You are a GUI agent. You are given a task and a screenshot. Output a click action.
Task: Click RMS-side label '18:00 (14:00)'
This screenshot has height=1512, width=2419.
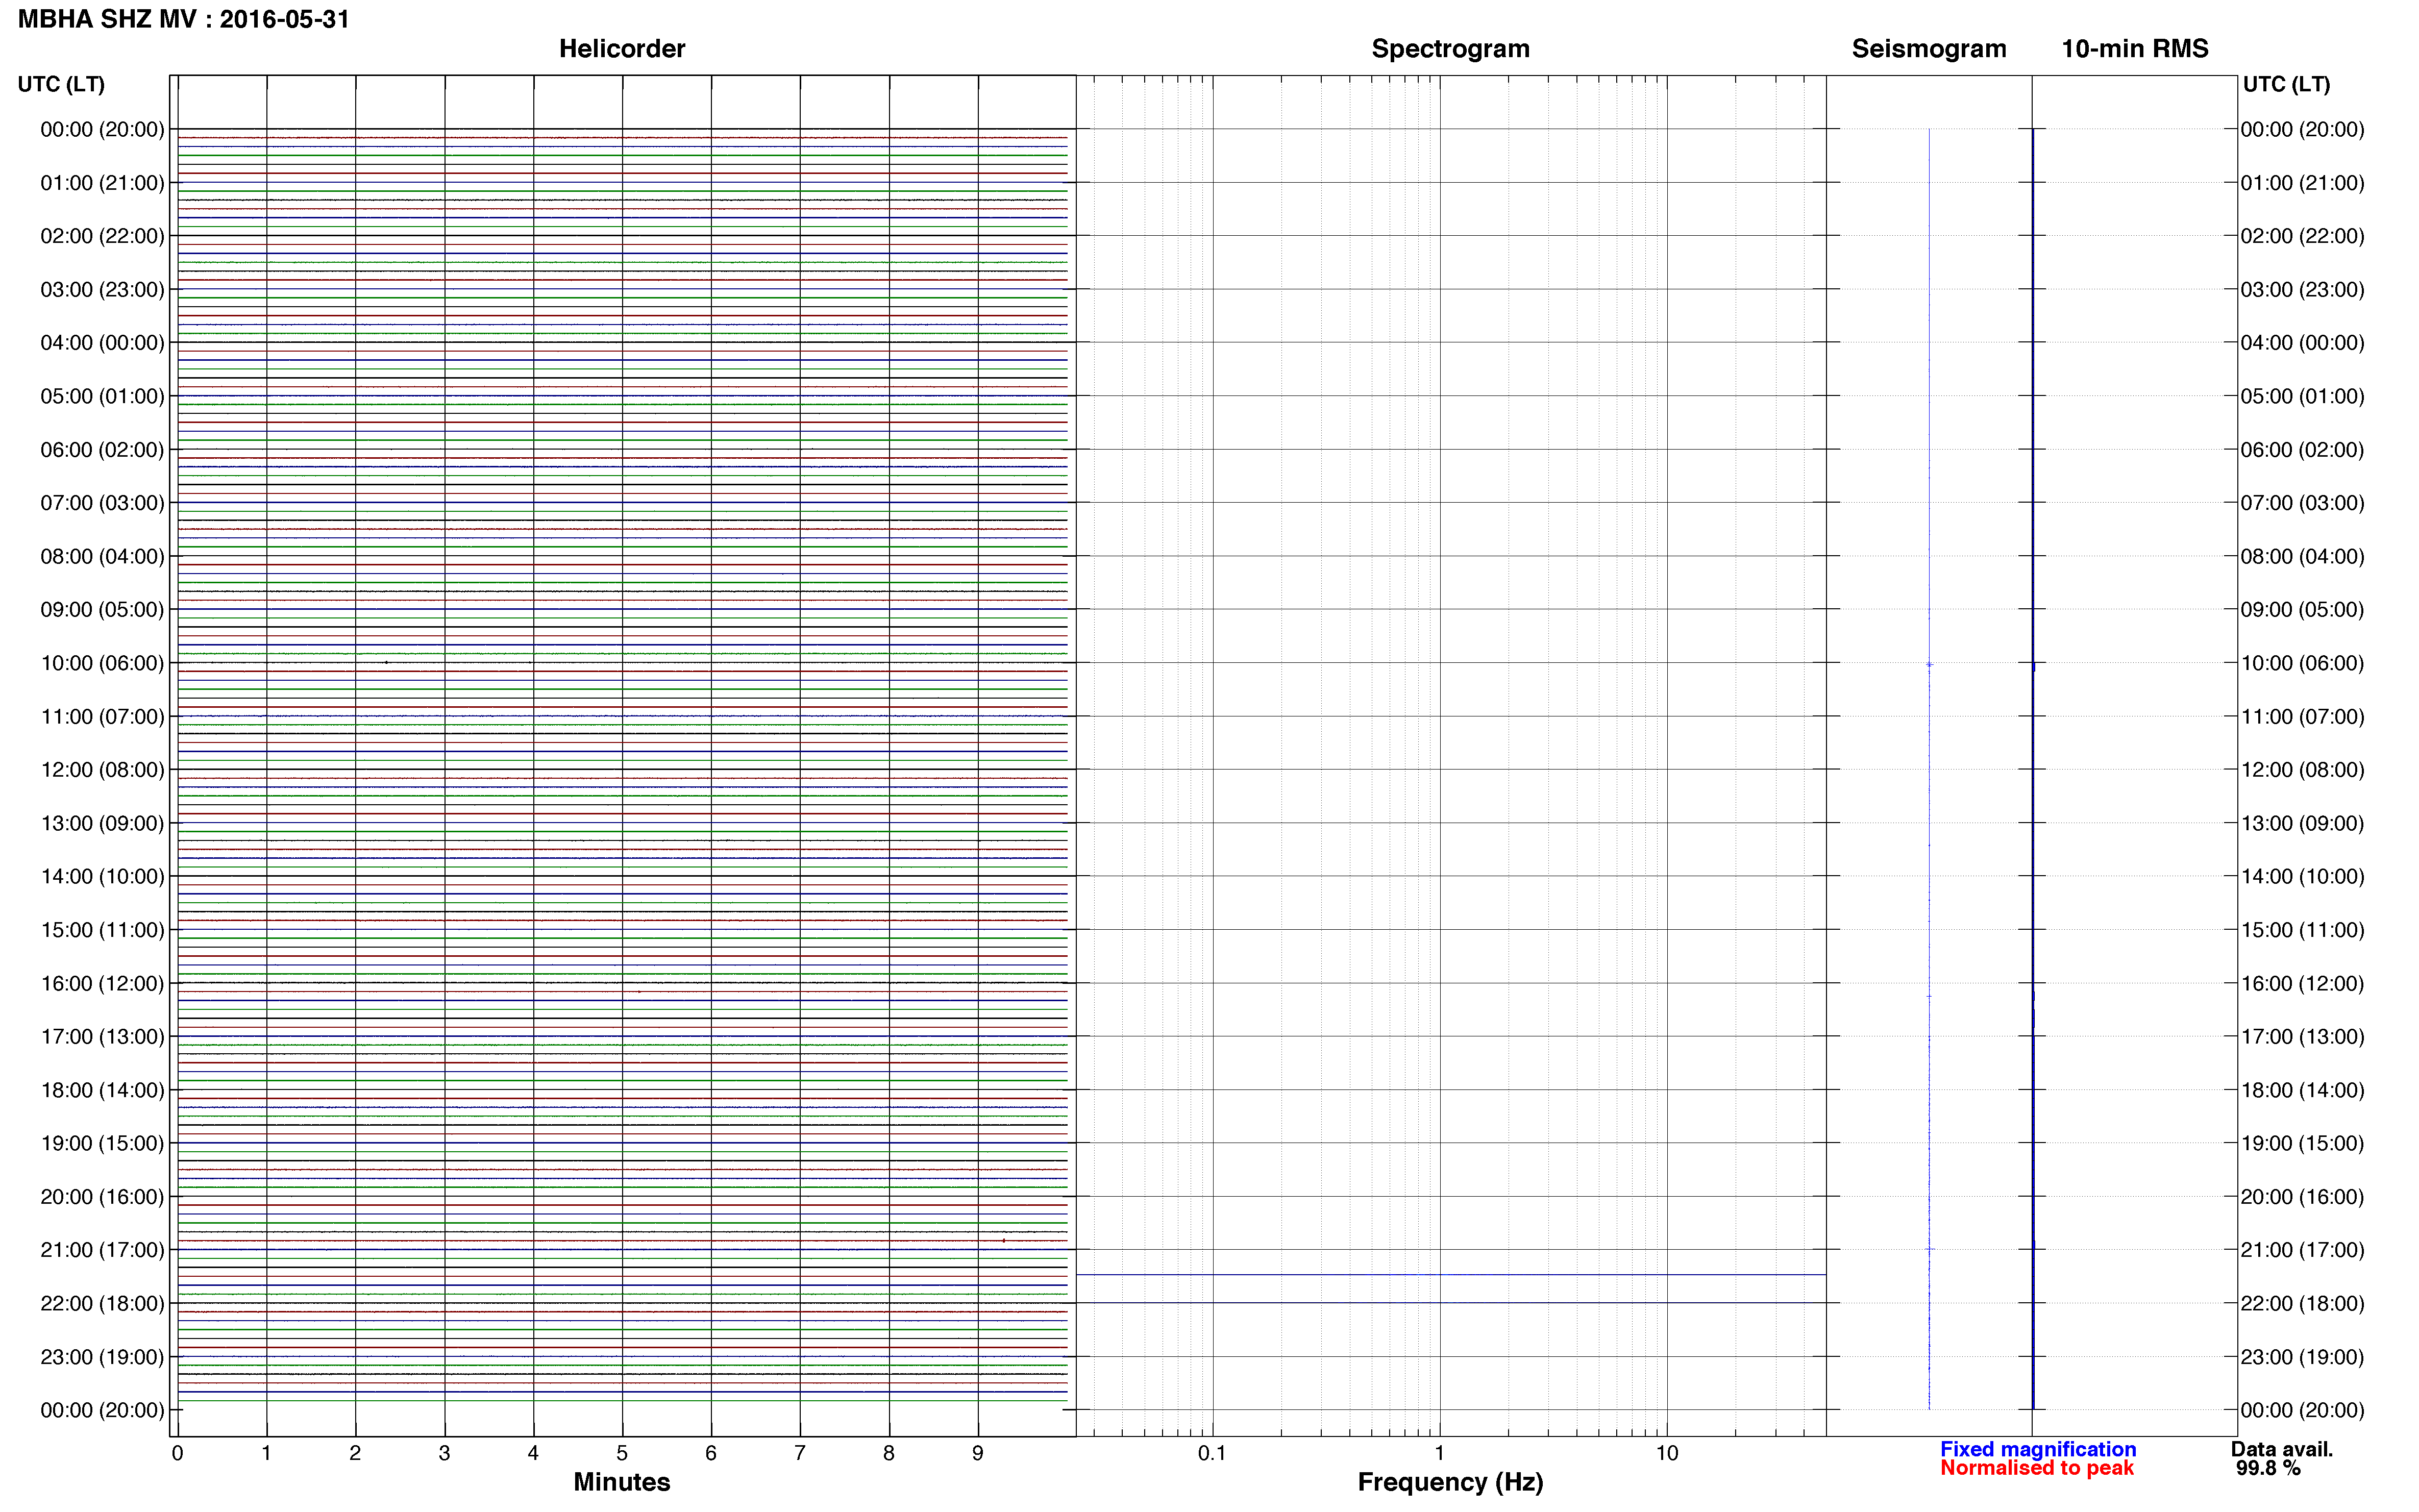pyautogui.click(x=2302, y=1090)
